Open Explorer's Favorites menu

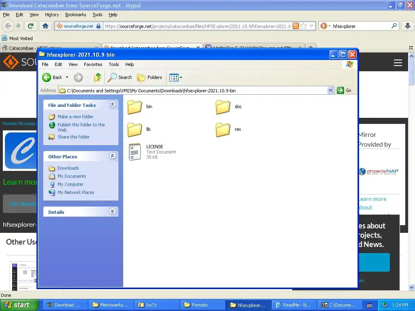tap(93, 64)
